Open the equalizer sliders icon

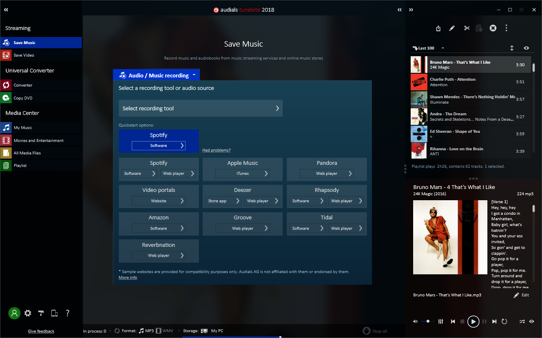[441, 321]
